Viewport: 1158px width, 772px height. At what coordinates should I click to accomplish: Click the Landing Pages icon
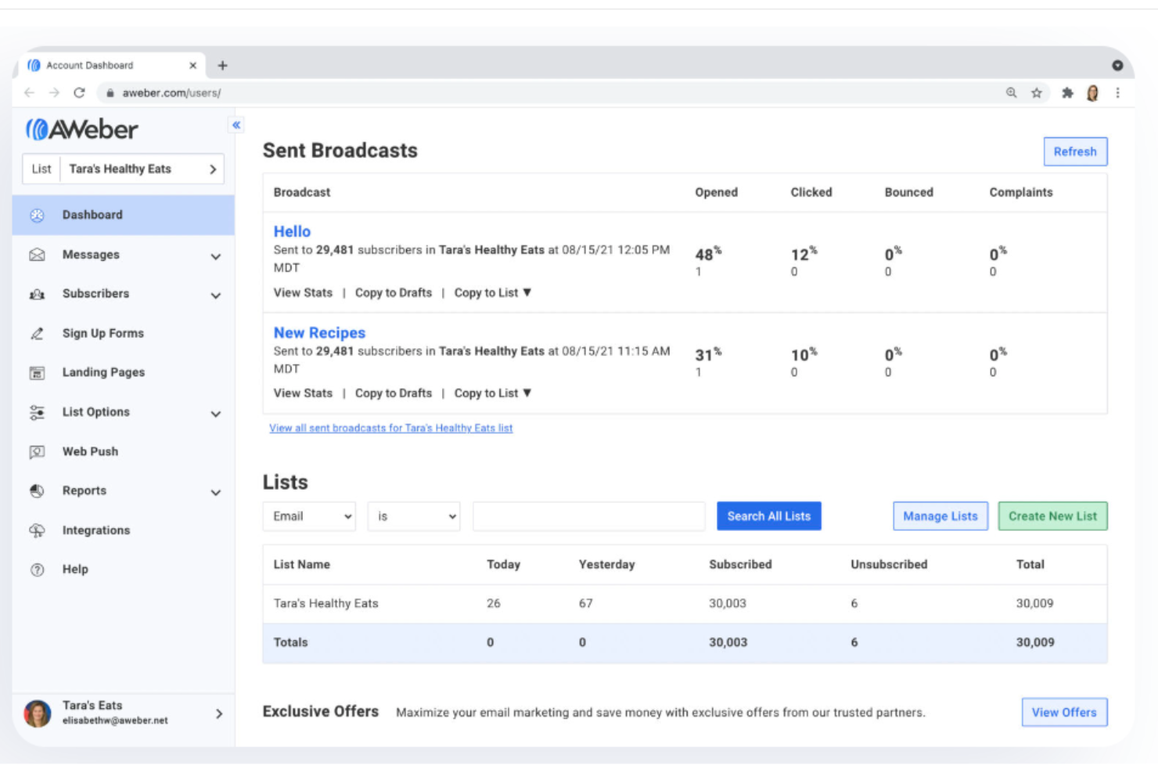click(37, 373)
